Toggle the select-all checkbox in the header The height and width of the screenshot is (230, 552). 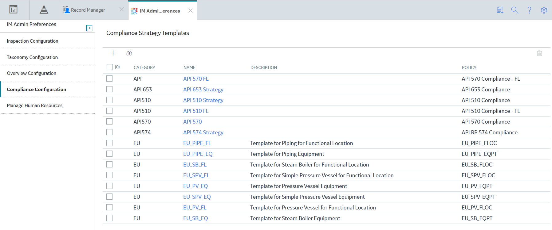[110, 67]
